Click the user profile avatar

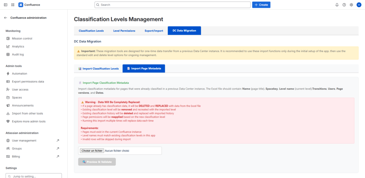point(359,5)
